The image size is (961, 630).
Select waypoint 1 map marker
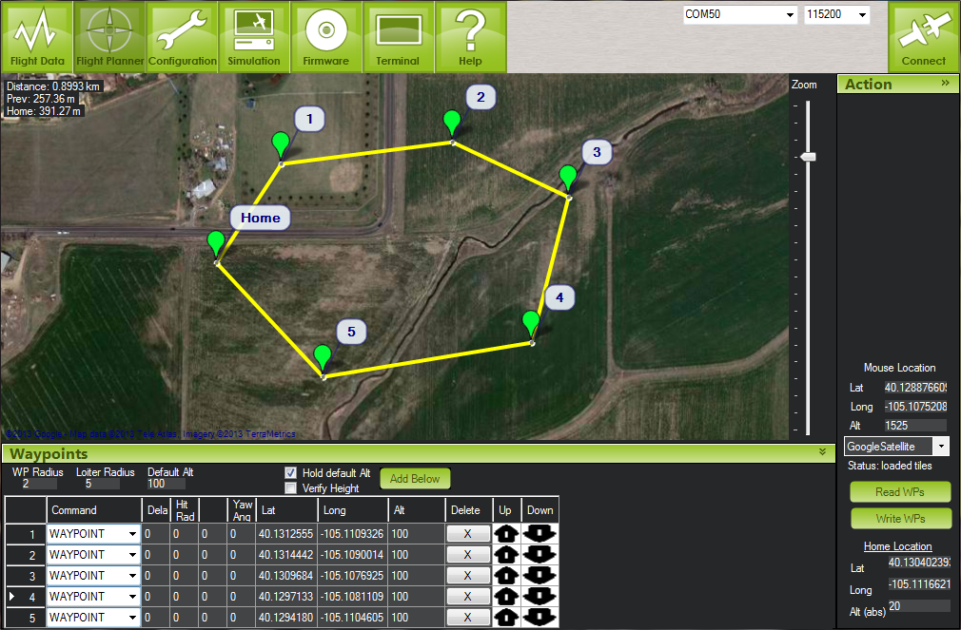pos(281,147)
